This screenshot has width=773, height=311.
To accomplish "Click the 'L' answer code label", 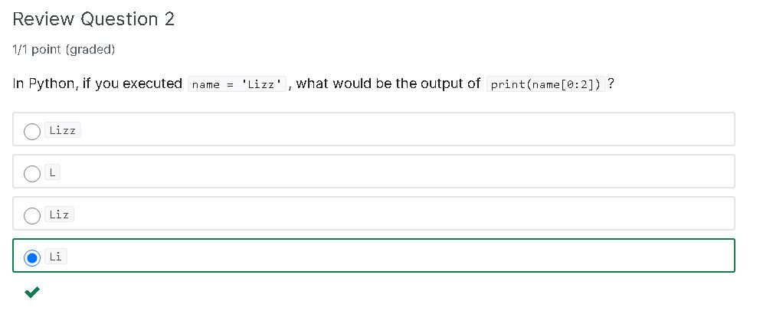I will (x=52, y=172).
